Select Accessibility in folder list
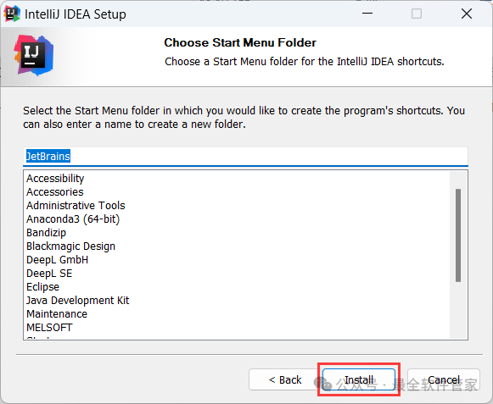The image size is (493, 404). click(55, 179)
